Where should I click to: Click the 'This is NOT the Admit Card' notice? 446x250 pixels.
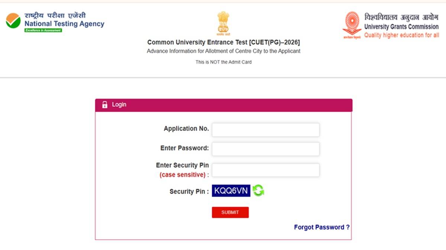click(223, 62)
